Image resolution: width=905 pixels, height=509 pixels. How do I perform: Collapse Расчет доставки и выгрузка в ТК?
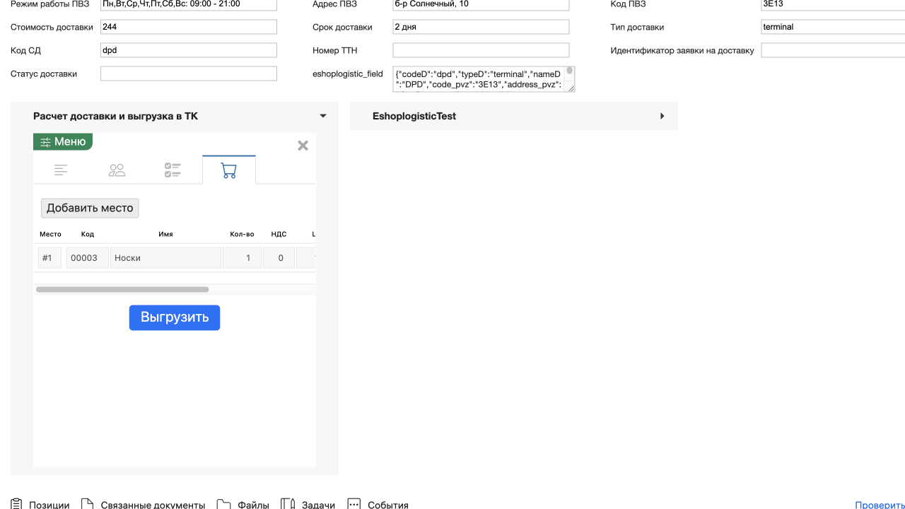point(323,116)
